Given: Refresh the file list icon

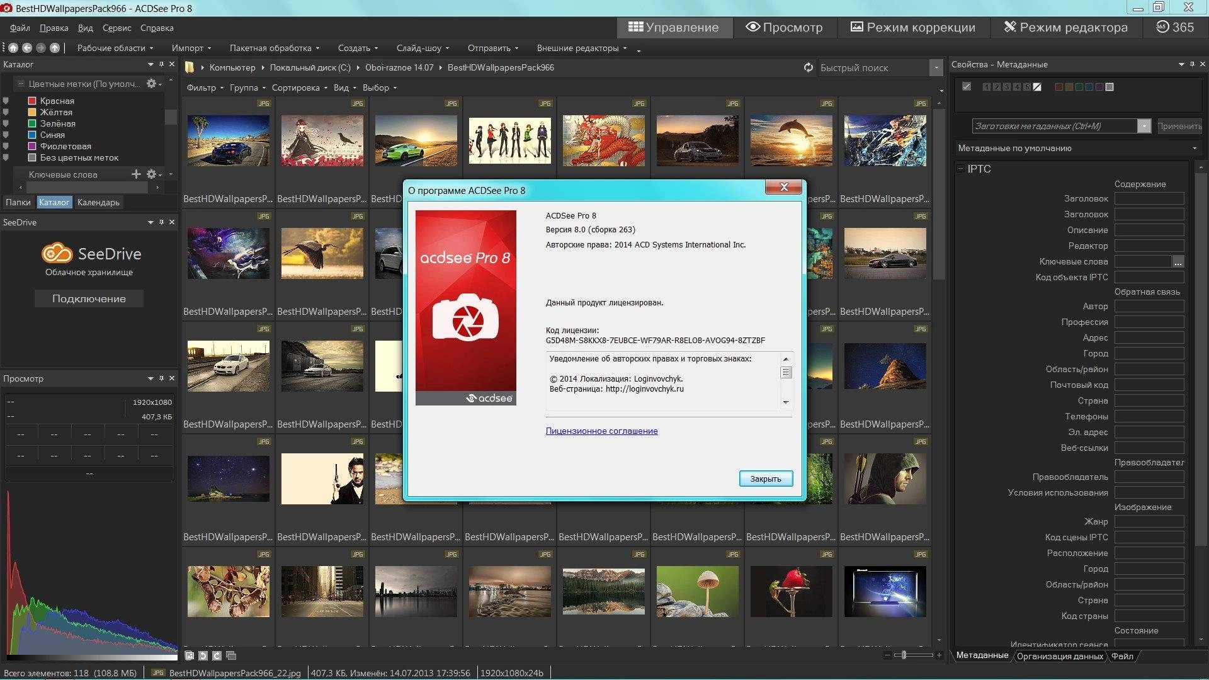Looking at the screenshot, I should [809, 67].
